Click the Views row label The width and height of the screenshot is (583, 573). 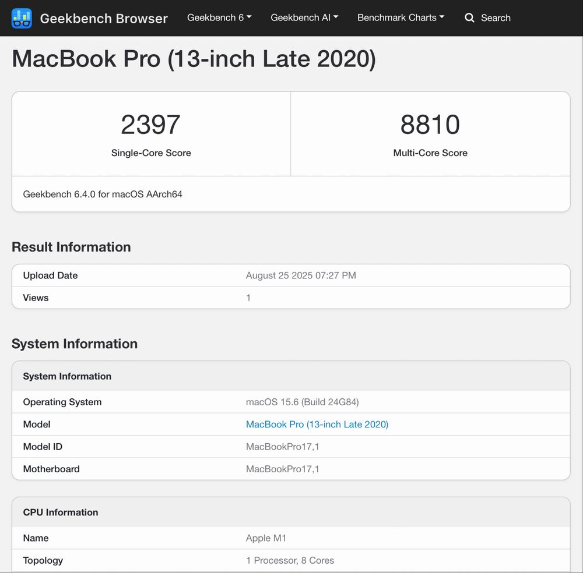click(x=36, y=298)
